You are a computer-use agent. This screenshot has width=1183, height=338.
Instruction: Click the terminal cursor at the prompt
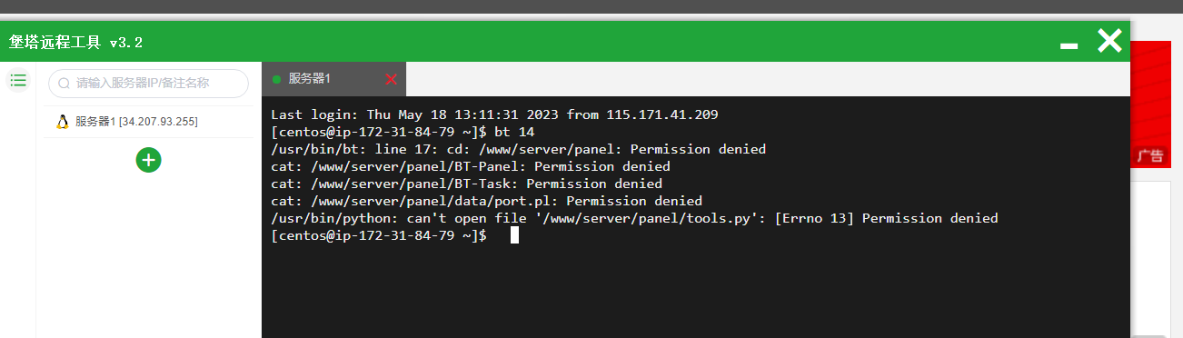pyautogui.click(x=514, y=235)
